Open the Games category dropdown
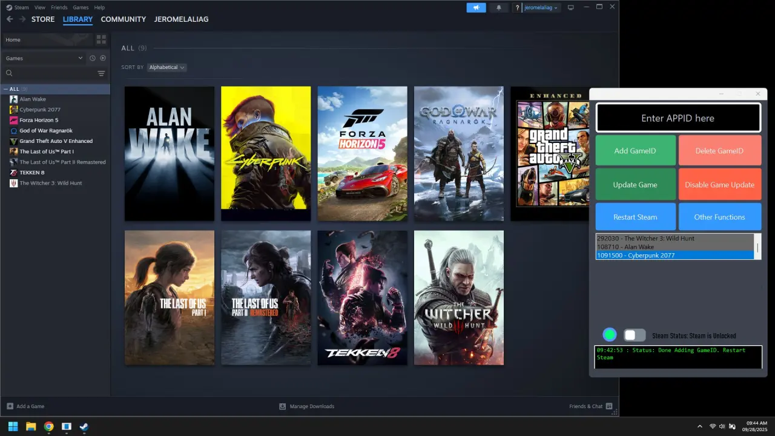775x436 pixels. [44, 58]
